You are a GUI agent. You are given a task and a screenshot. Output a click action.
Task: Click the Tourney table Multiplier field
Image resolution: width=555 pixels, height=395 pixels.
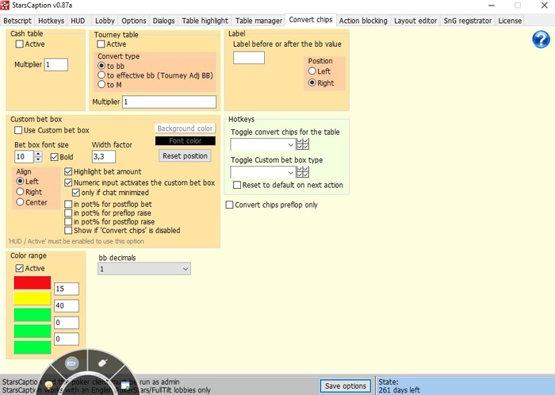pyautogui.click(x=169, y=102)
